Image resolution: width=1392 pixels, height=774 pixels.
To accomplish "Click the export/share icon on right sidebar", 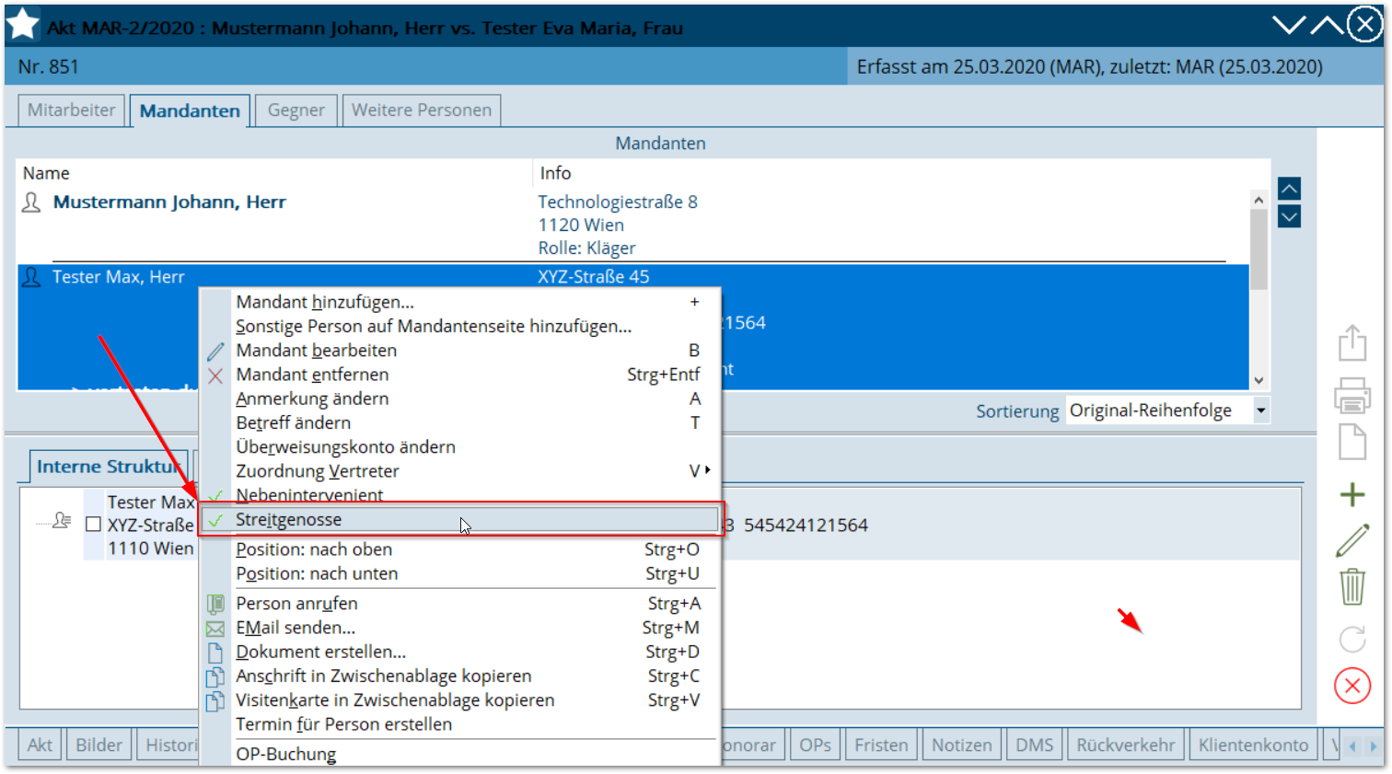I will pyautogui.click(x=1351, y=343).
